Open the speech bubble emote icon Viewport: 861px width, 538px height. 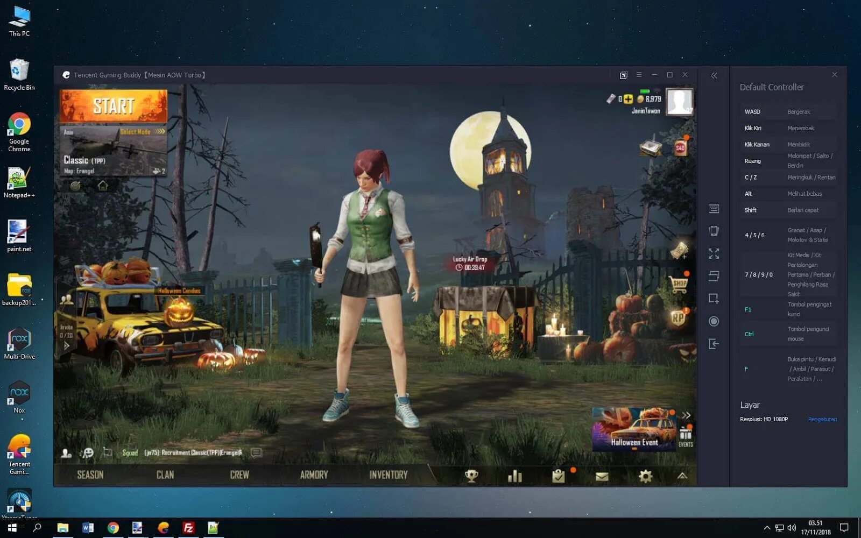[x=87, y=453]
